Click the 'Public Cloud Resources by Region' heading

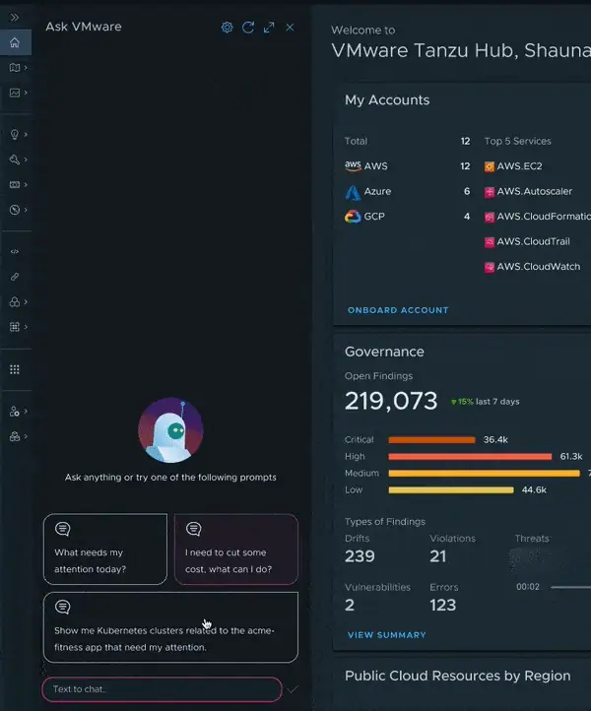(x=458, y=676)
